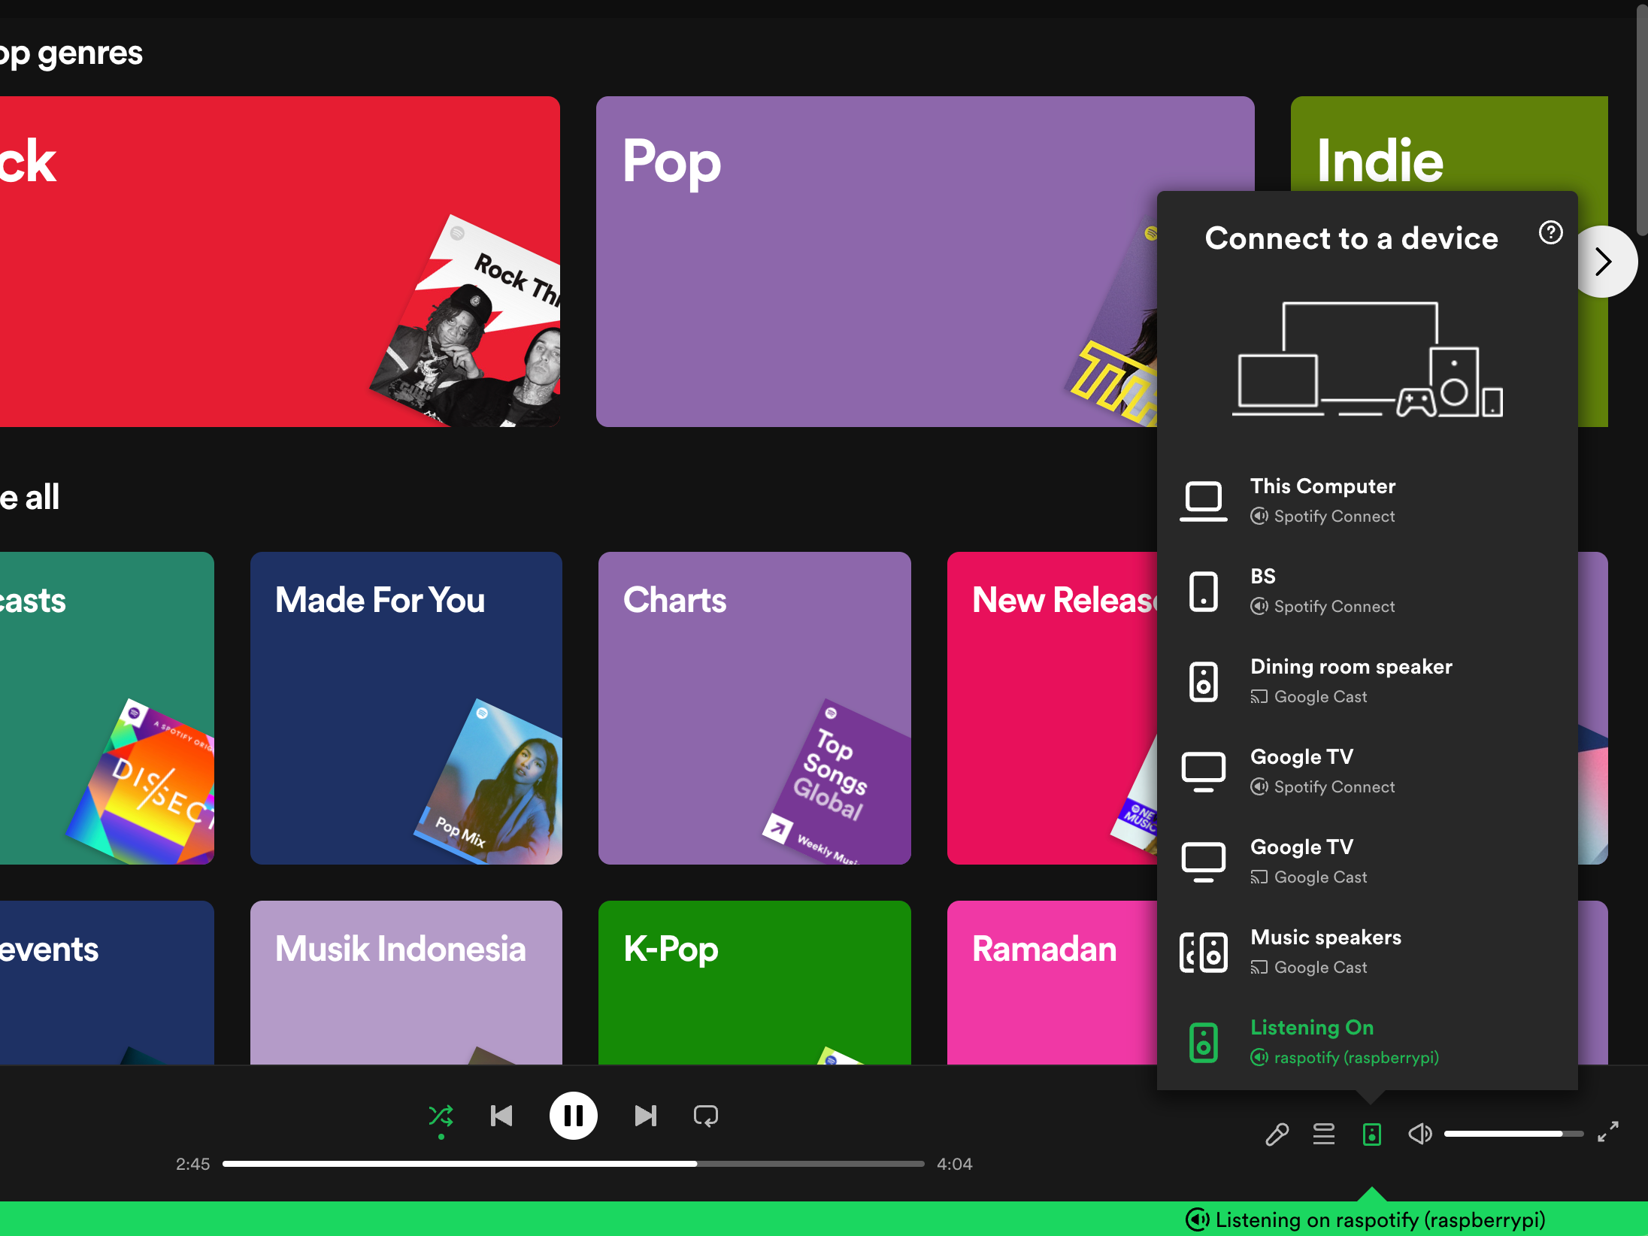
Task: Click the laptop icon for This Computer
Action: 1203,501
